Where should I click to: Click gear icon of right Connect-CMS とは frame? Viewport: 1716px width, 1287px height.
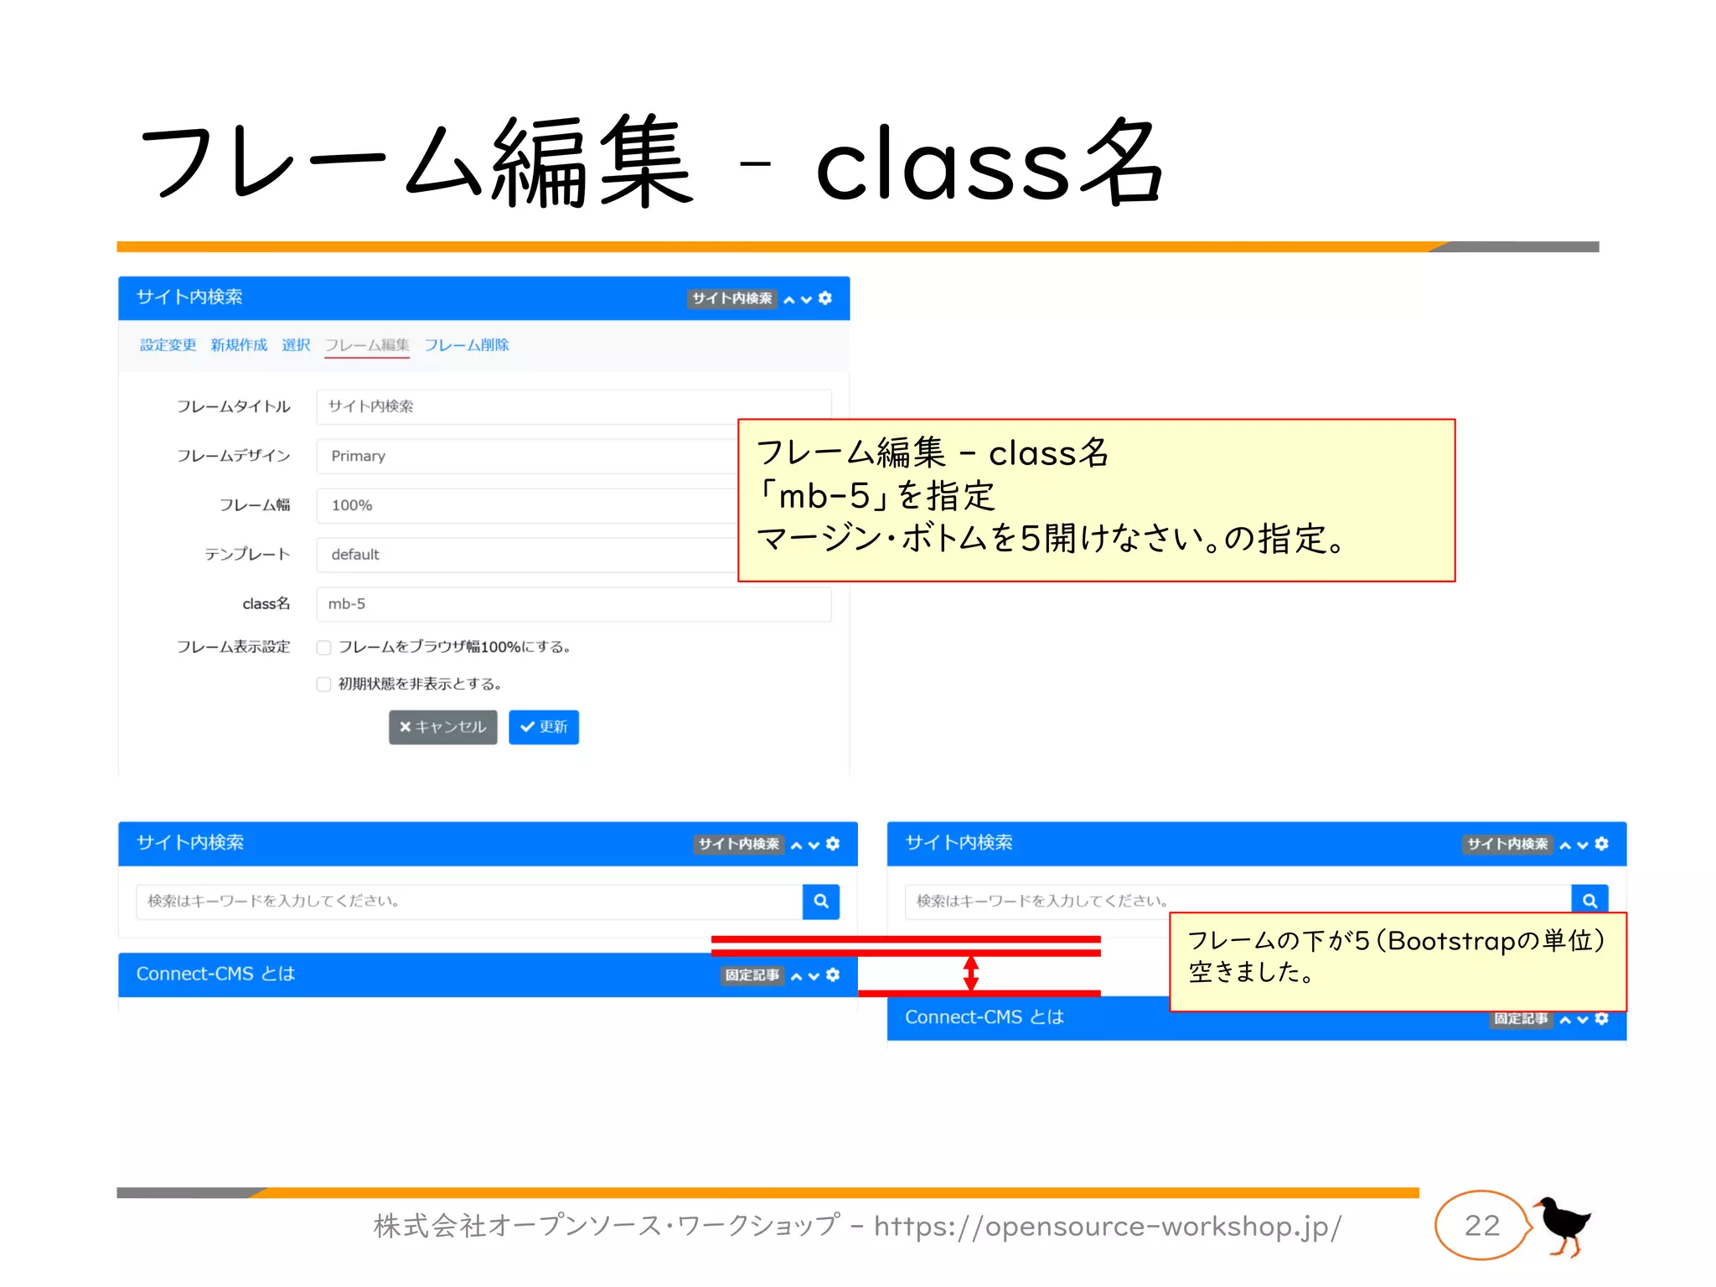[x=1602, y=1018]
